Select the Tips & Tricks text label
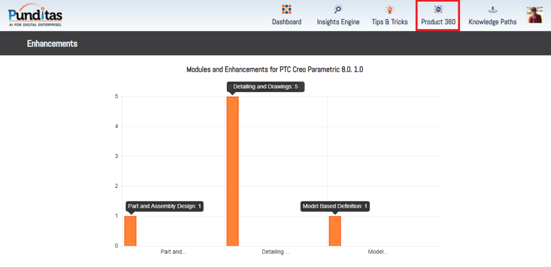This screenshot has width=551, height=267. (x=389, y=22)
